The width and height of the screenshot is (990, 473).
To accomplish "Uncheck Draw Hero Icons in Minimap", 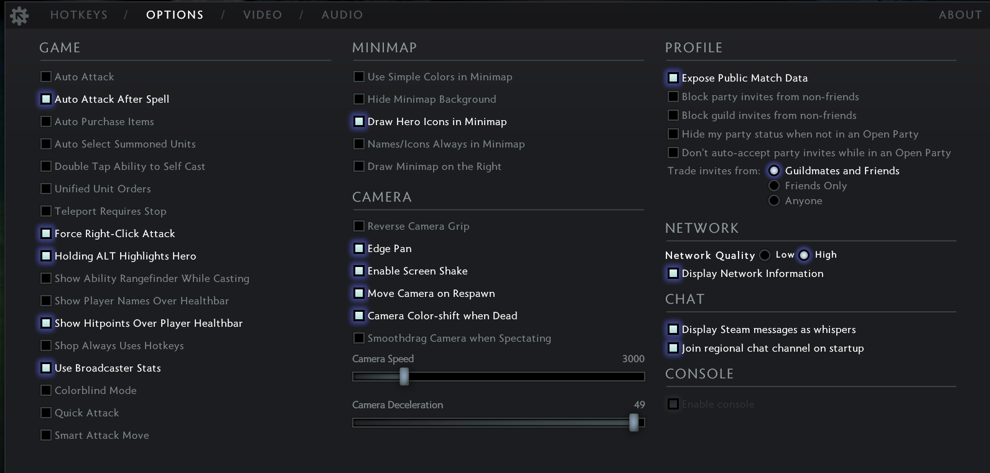I will (359, 121).
